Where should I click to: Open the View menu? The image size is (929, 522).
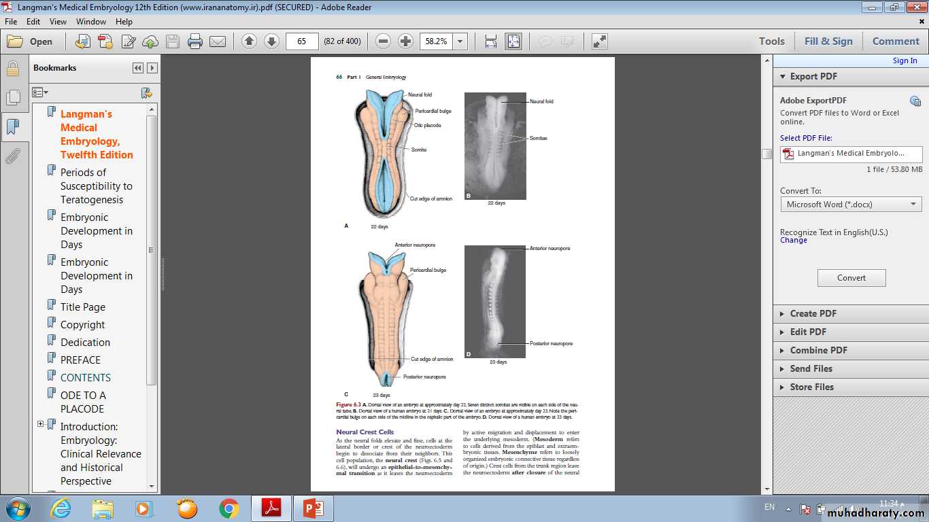coord(58,22)
